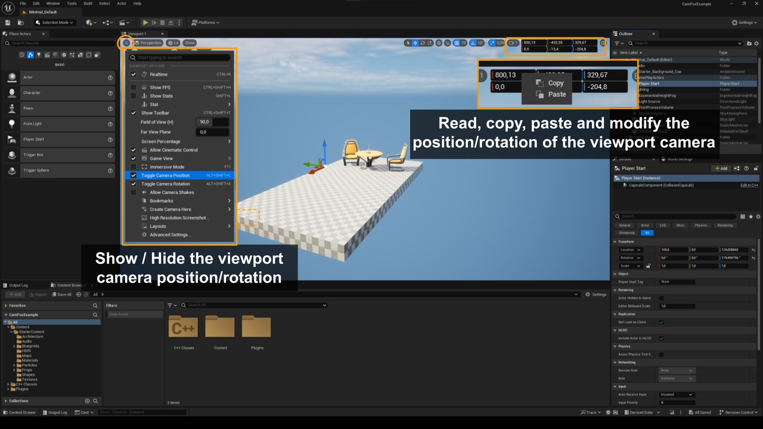Expand the Stat submenu

click(x=179, y=104)
